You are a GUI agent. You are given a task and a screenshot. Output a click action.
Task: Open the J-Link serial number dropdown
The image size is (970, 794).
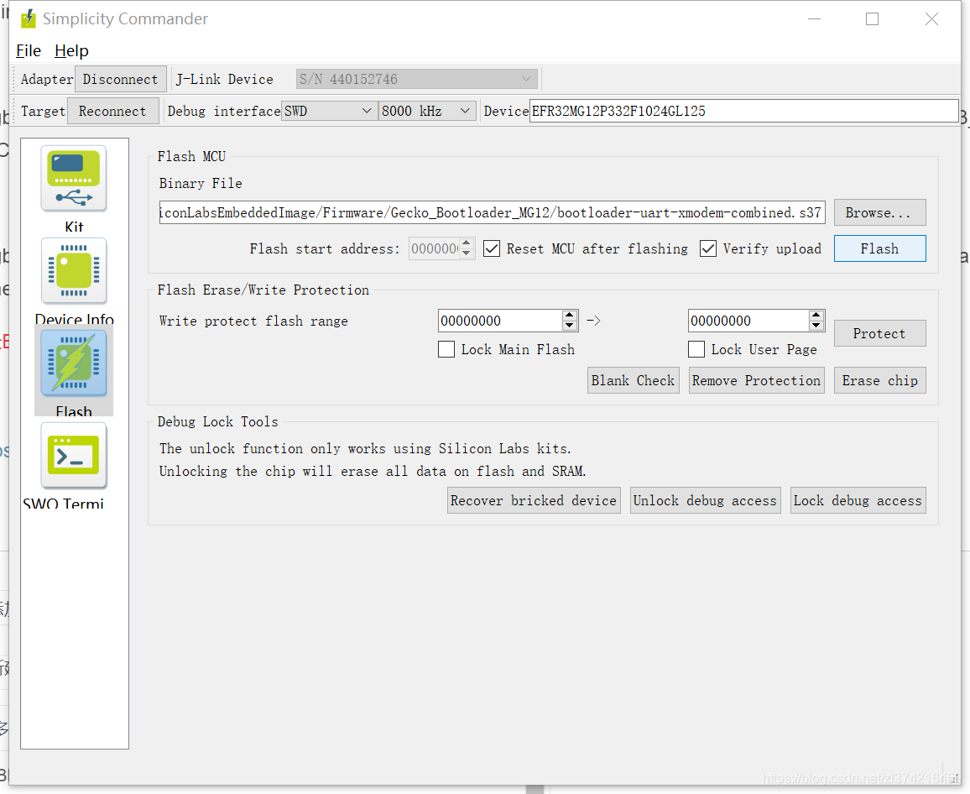click(x=416, y=79)
